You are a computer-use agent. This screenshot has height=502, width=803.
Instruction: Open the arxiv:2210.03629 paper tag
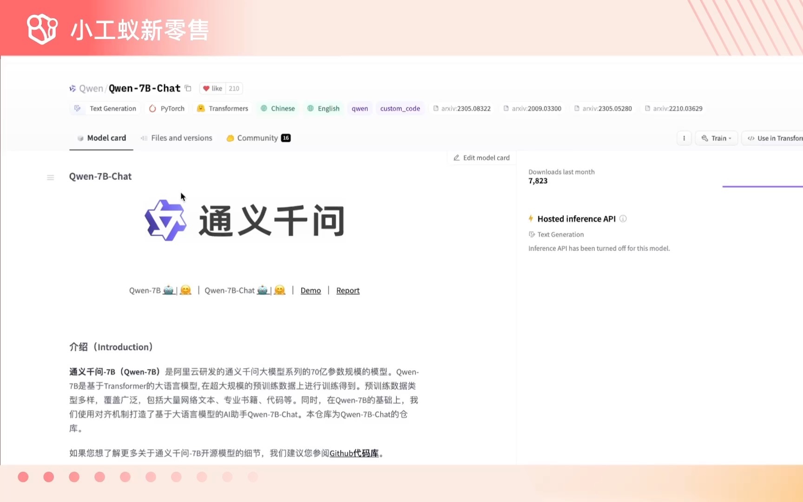[x=674, y=108]
